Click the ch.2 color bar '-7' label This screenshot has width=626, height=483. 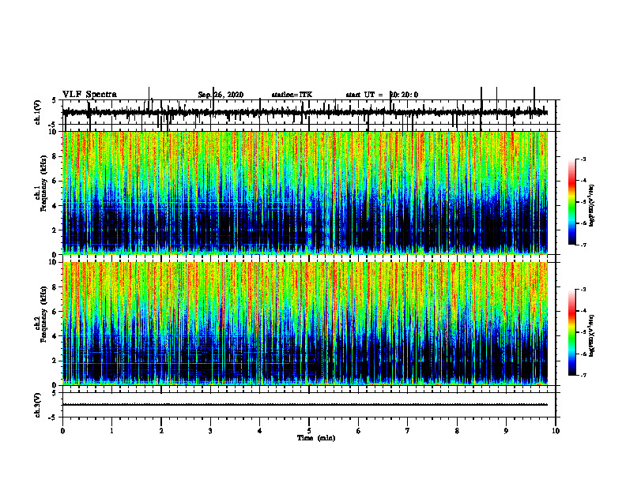pyautogui.click(x=583, y=376)
